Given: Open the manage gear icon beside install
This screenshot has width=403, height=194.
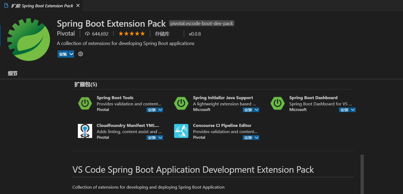Looking at the screenshot, I should click(81, 54).
